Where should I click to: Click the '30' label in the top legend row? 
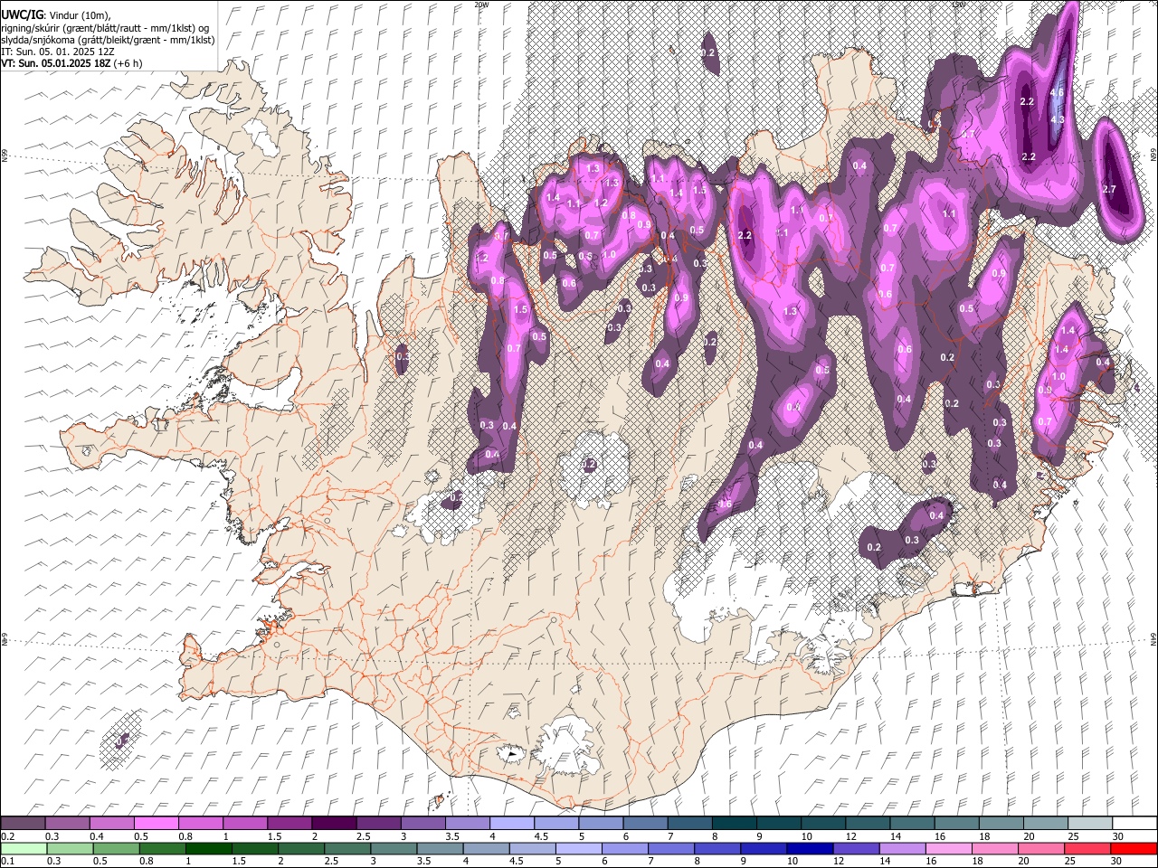click(1118, 836)
